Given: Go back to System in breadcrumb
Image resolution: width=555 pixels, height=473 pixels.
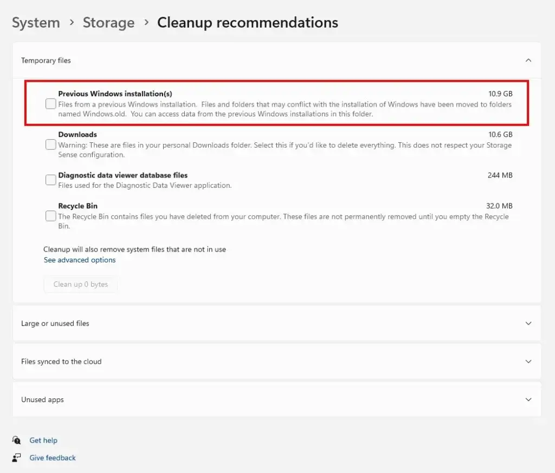Looking at the screenshot, I should pyautogui.click(x=36, y=23).
